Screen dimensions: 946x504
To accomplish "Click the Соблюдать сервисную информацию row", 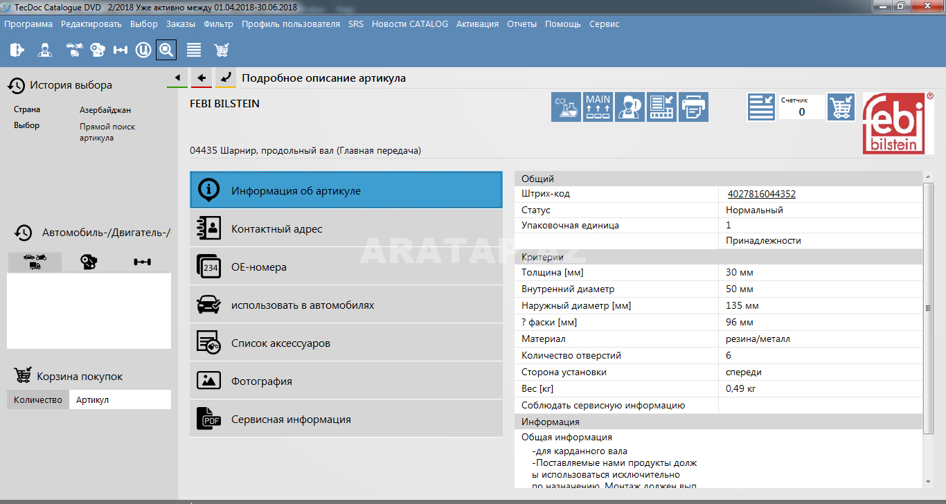I will pos(719,405).
